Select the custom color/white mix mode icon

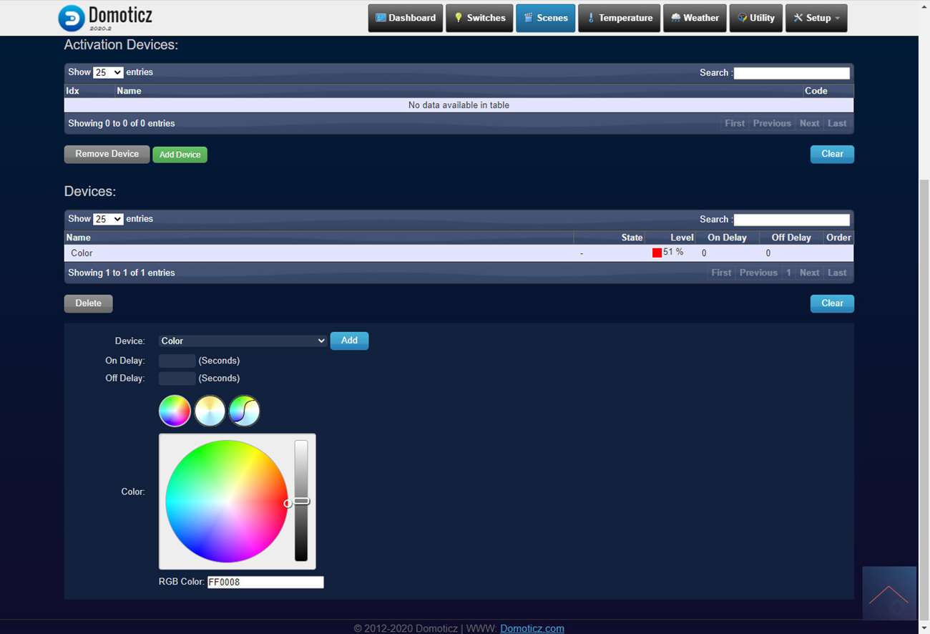(x=244, y=411)
